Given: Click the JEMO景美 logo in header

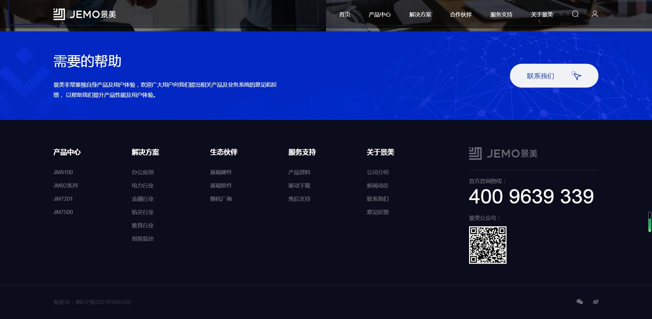Looking at the screenshot, I should pyautogui.click(x=84, y=14).
